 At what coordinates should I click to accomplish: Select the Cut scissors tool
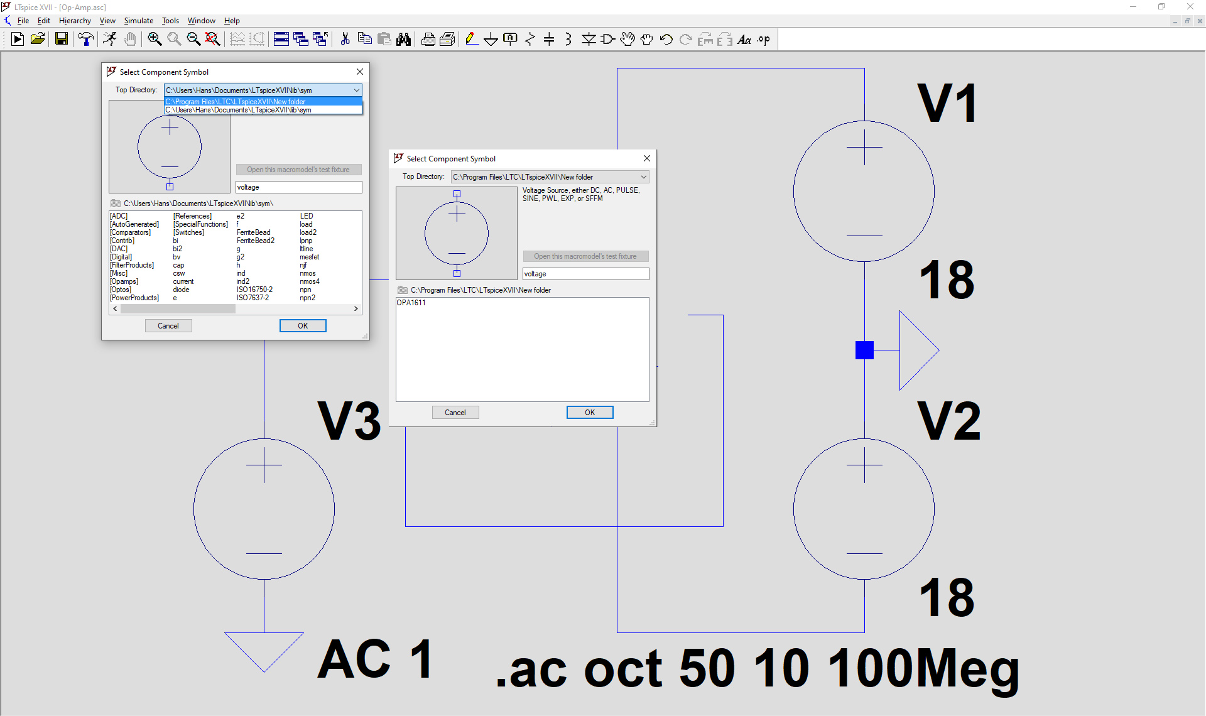click(345, 40)
